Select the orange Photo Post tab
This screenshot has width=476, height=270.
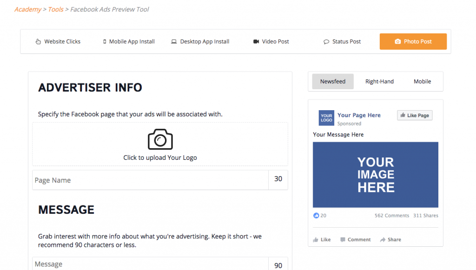tap(413, 41)
